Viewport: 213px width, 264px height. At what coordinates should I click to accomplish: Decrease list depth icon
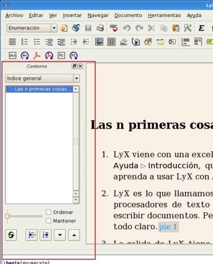86,42
